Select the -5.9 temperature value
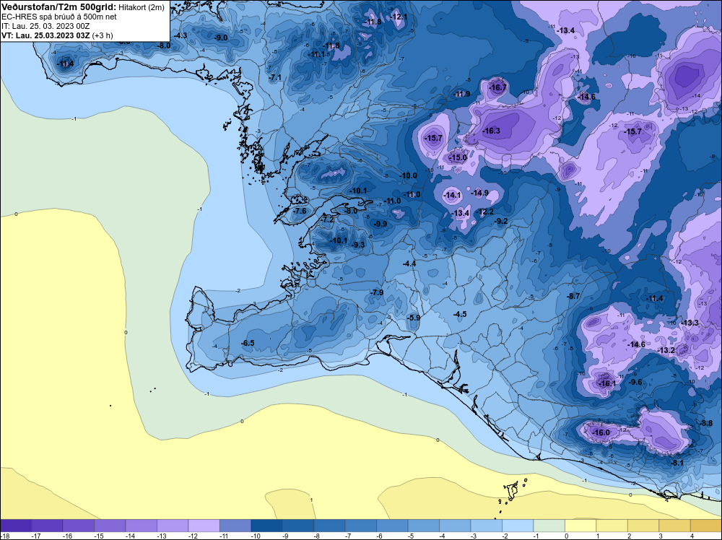The image size is (722, 540). [414, 318]
